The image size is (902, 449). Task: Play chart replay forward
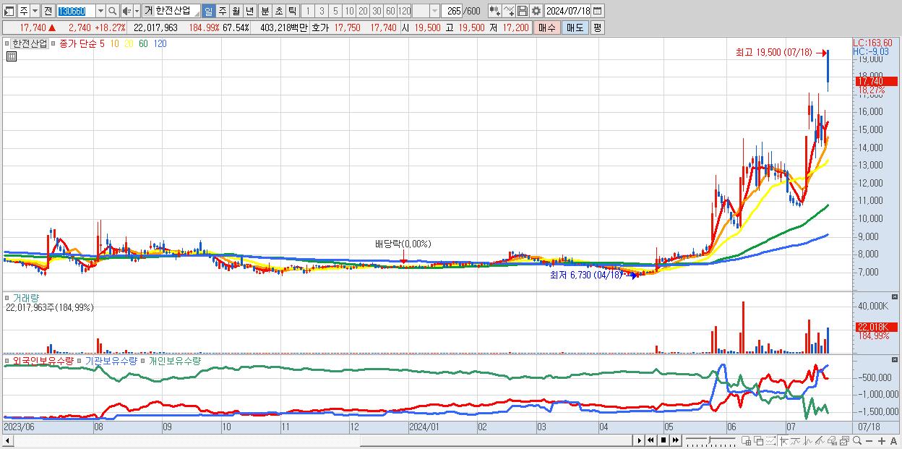click(639, 440)
